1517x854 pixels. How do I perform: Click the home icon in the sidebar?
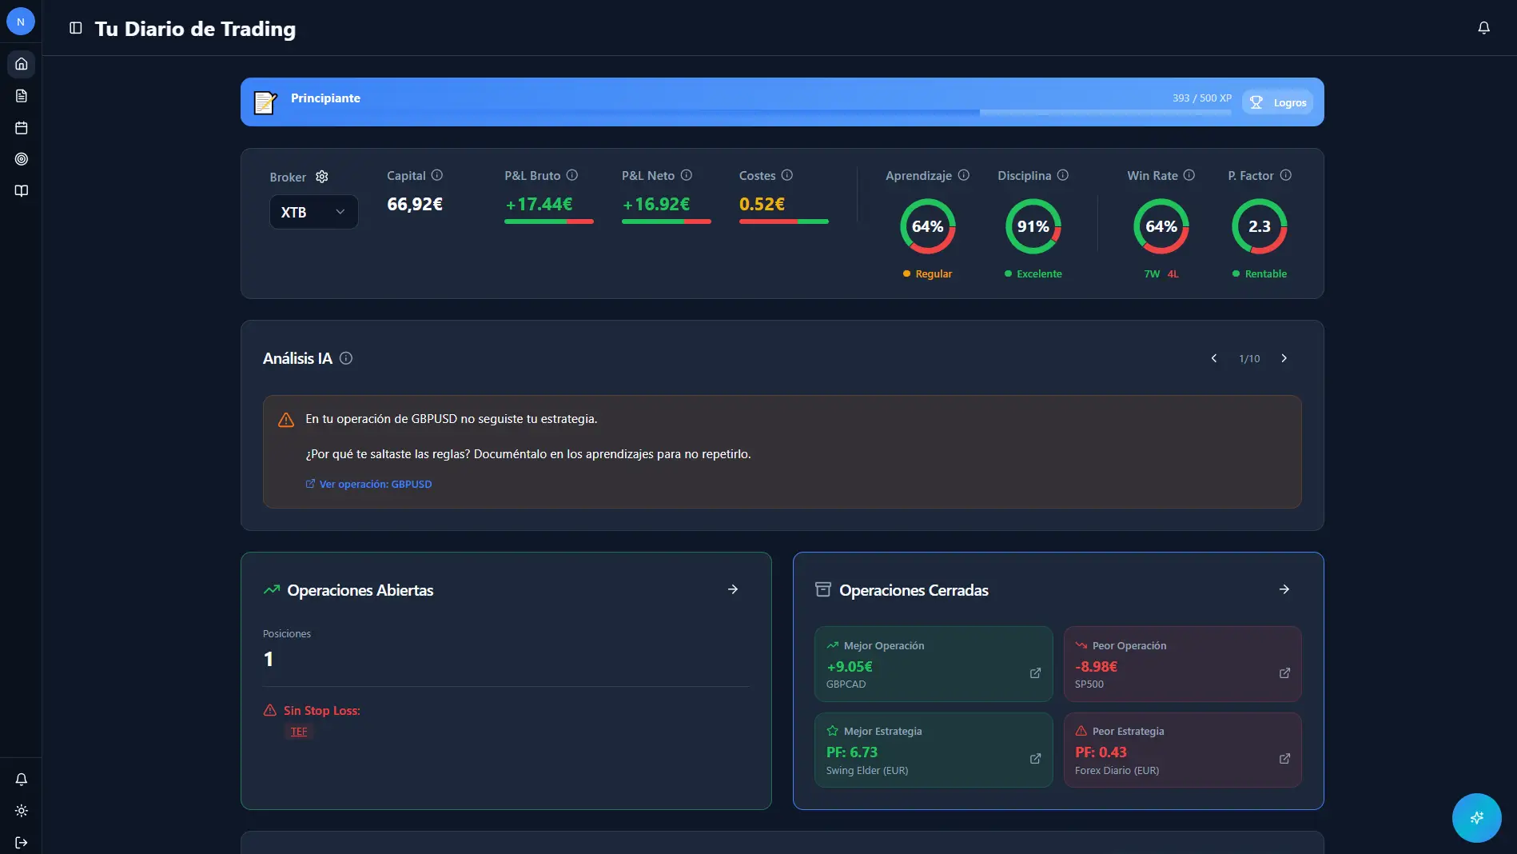[22, 64]
